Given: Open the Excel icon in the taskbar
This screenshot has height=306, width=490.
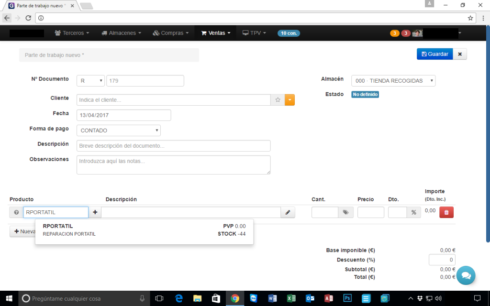Looking at the screenshot, I should click(x=290, y=298).
